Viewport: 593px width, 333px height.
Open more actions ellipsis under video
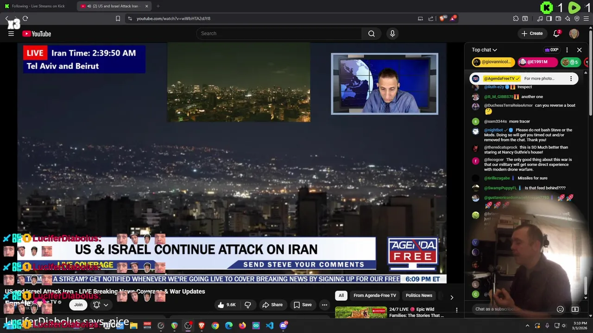(324, 305)
